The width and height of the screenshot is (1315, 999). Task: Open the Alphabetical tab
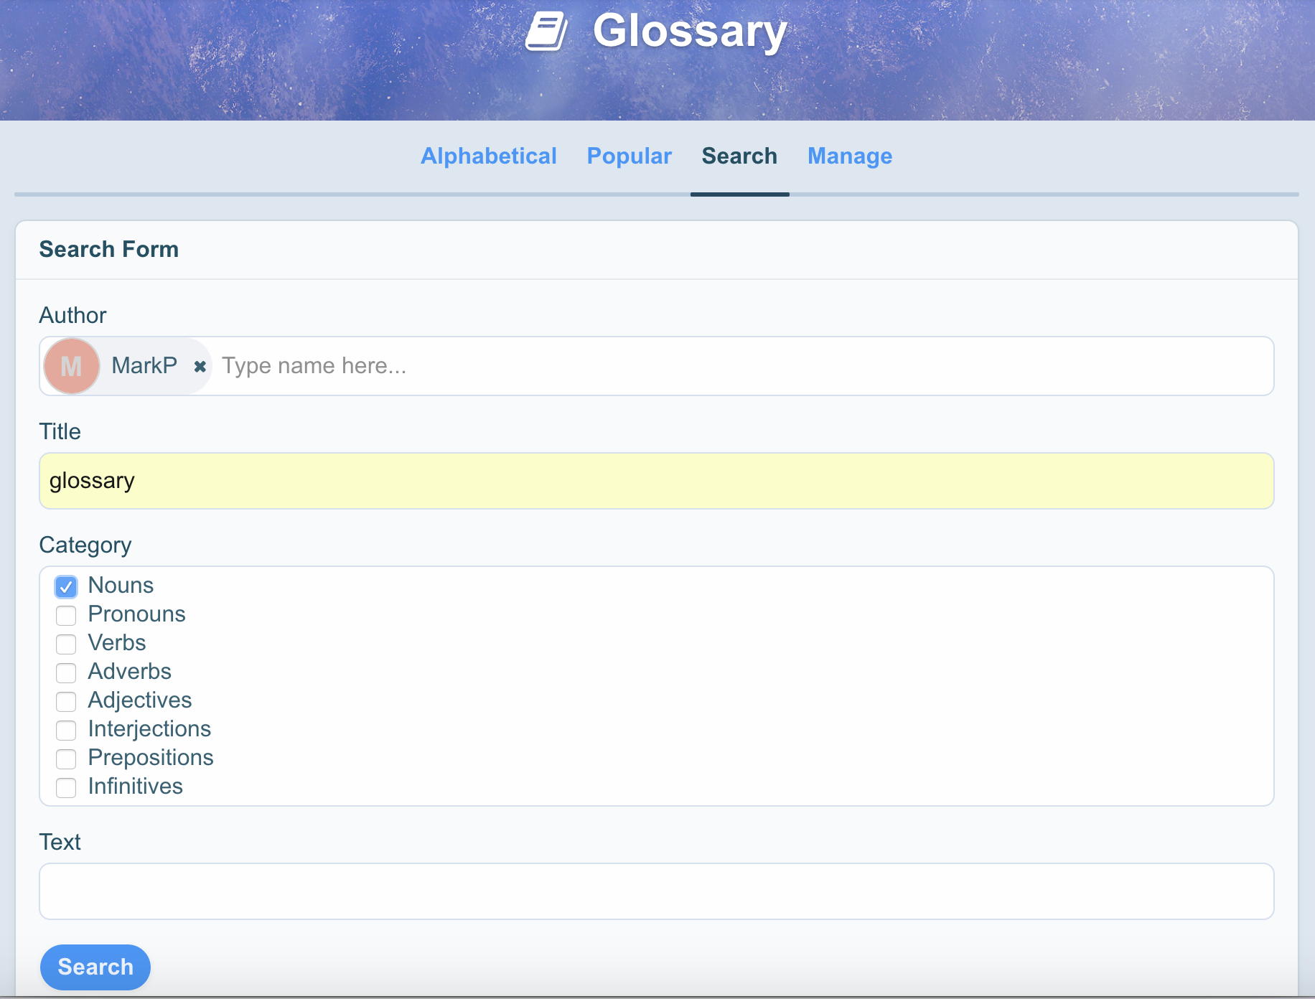coord(488,156)
